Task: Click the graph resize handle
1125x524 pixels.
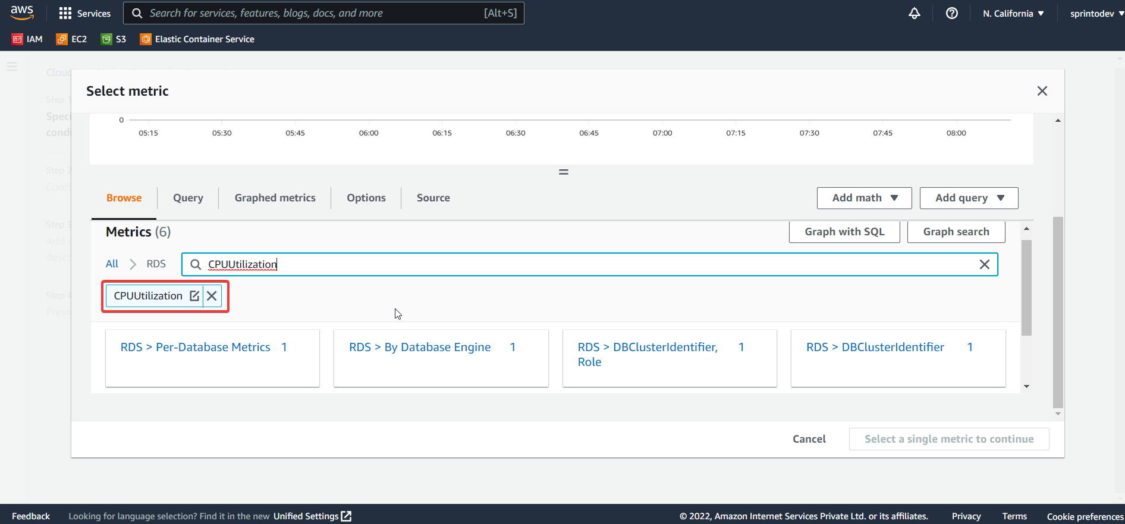Action: point(564,172)
